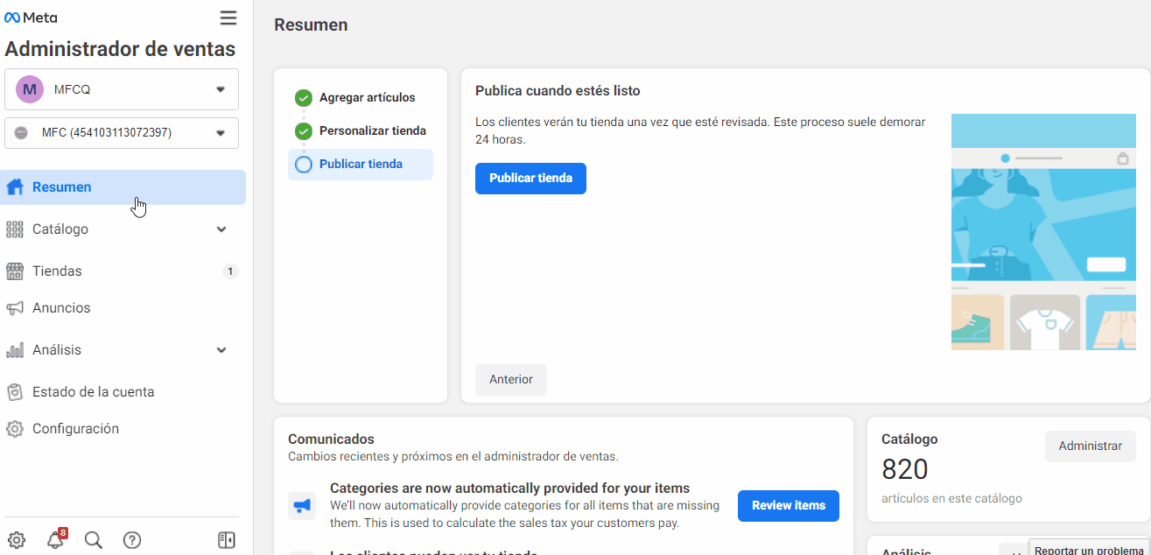Open the notifications bell with badge
This screenshot has height=555, width=1151.
(55, 540)
